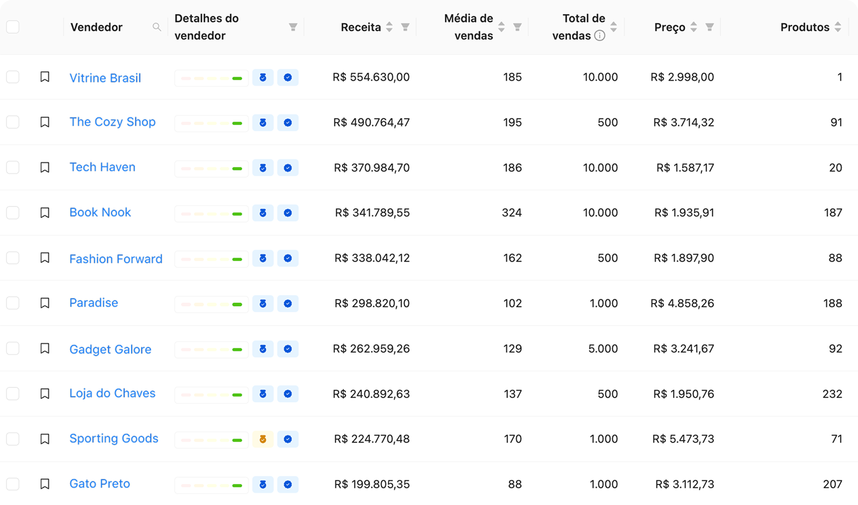Open the Receita column filter
The width and height of the screenshot is (858, 505).
pos(405,27)
